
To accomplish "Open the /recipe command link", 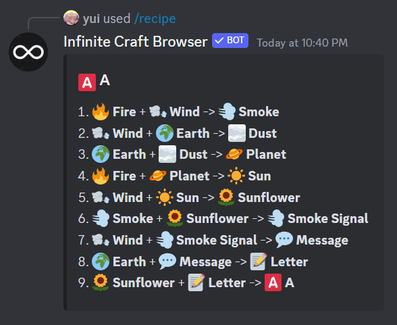I will [155, 19].
